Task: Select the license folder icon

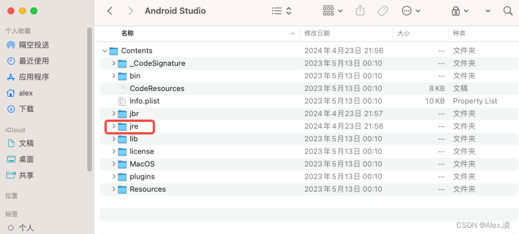Action: [x=122, y=152]
